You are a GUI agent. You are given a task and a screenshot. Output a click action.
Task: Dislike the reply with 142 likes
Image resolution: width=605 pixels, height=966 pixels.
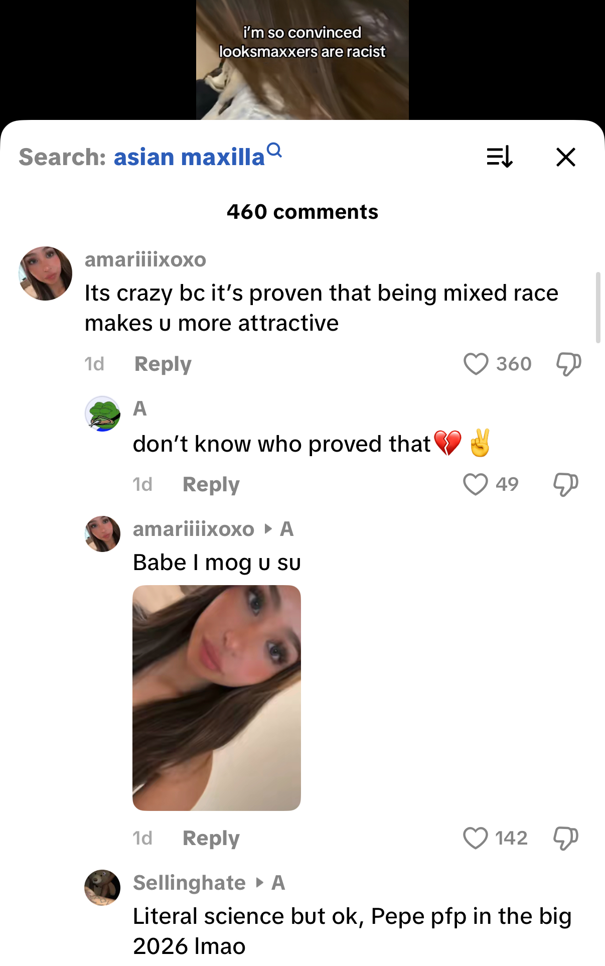(x=565, y=838)
